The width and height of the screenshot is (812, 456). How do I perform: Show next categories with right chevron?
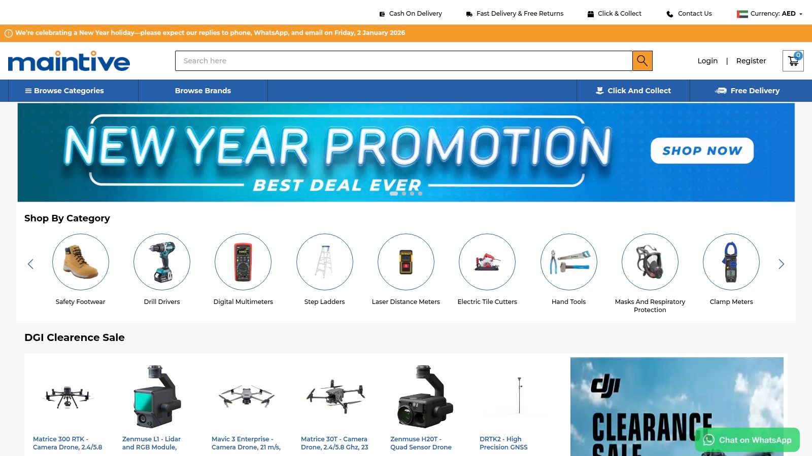click(782, 264)
